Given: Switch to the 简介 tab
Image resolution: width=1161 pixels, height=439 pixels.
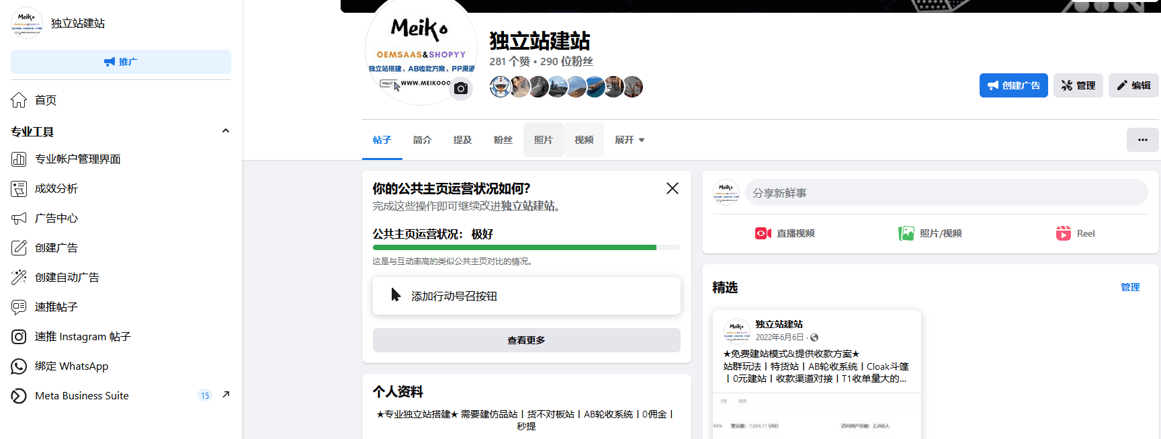Looking at the screenshot, I should (423, 140).
